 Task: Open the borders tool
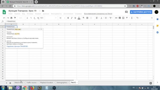click(87, 18)
